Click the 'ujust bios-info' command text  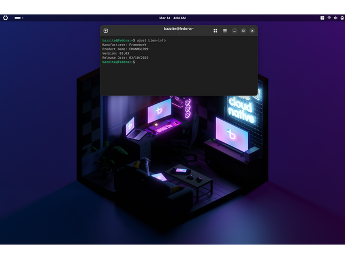point(151,40)
